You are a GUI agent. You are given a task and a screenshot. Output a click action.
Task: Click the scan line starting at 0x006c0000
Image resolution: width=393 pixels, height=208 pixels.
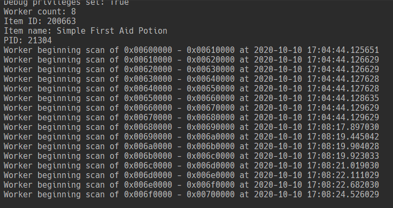[191, 166]
